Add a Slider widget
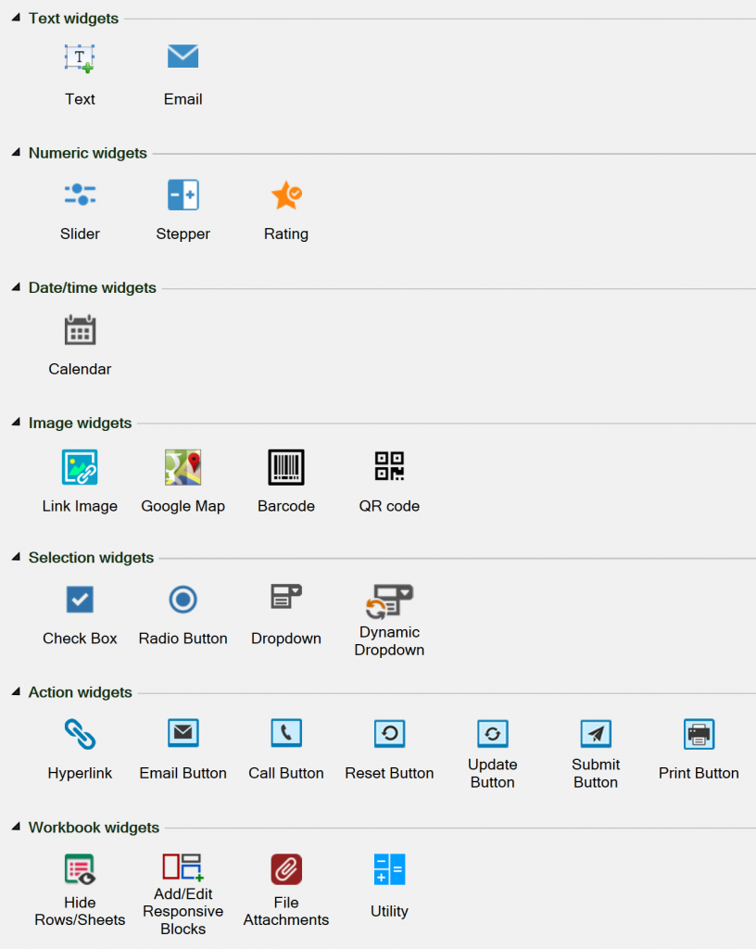The image size is (756, 949). pos(80,195)
